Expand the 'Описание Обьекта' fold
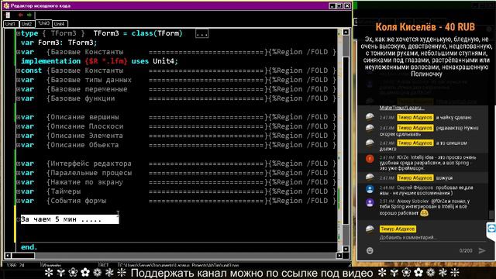The width and height of the screenshot is (496, 279). click(x=19, y=145)
